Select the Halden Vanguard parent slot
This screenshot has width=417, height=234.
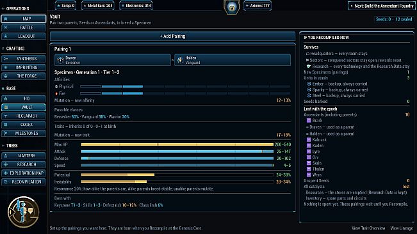(233, 60)
